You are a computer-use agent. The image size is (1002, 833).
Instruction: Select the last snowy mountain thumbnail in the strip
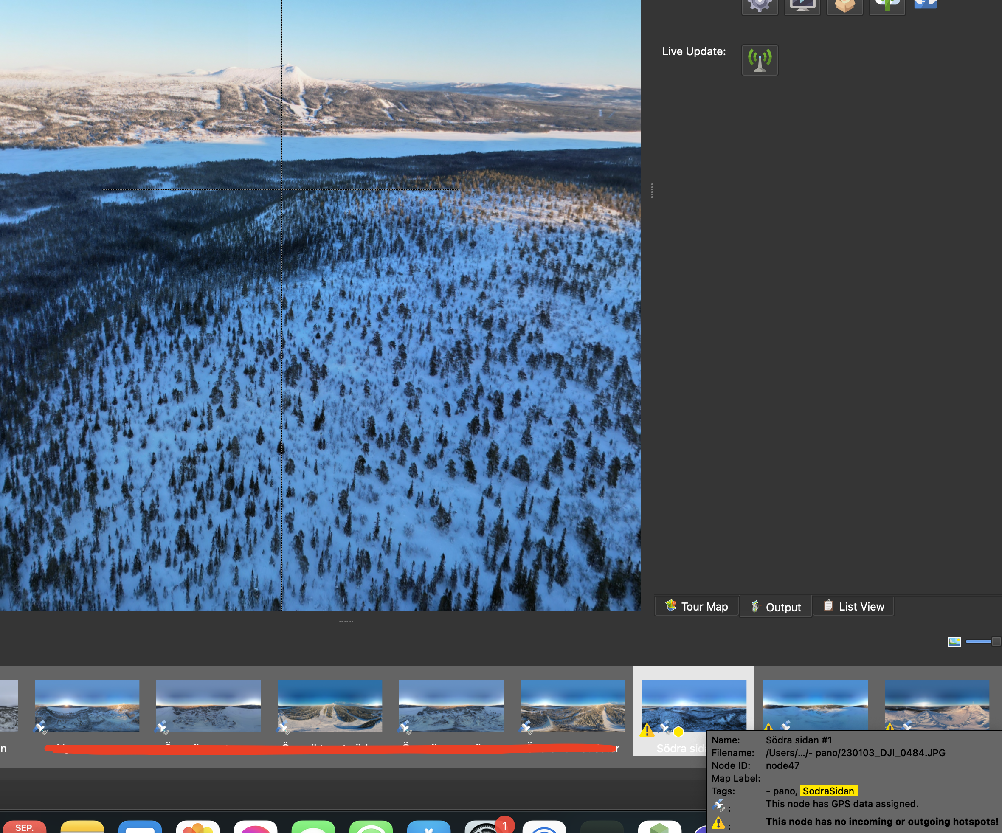click(937, 706)
